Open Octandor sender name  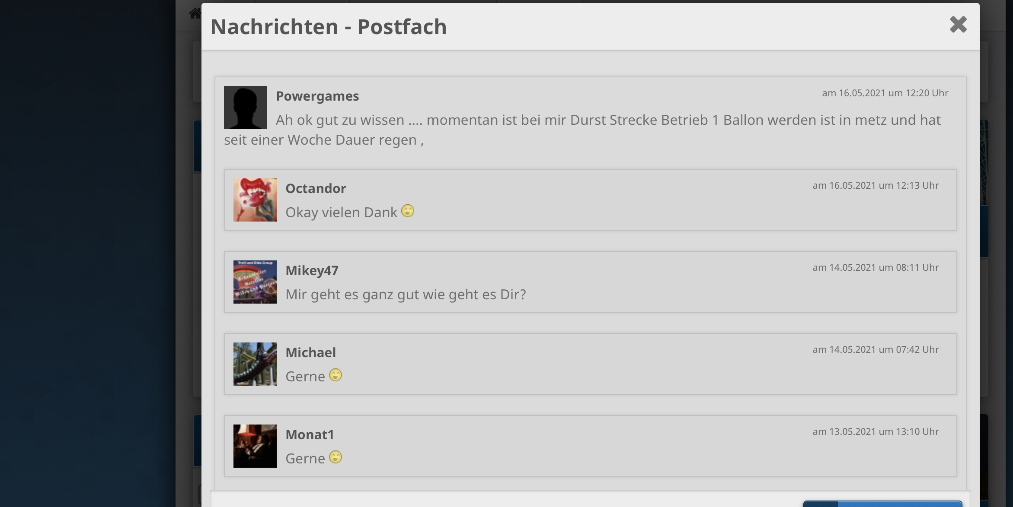click(x=316, y=188)
